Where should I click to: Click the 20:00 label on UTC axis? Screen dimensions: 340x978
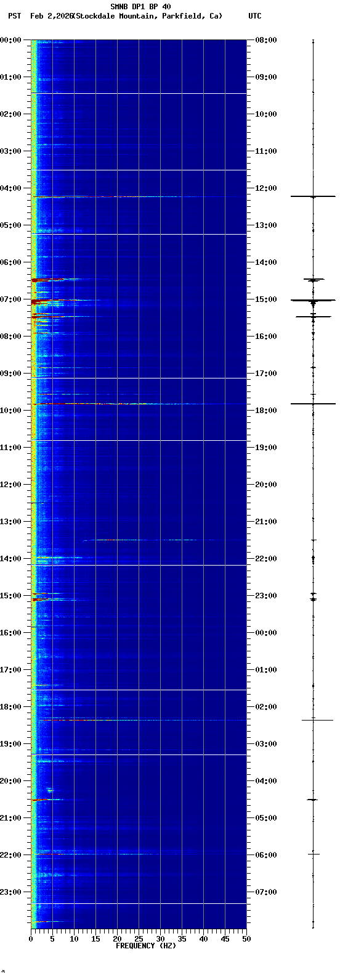266,485
